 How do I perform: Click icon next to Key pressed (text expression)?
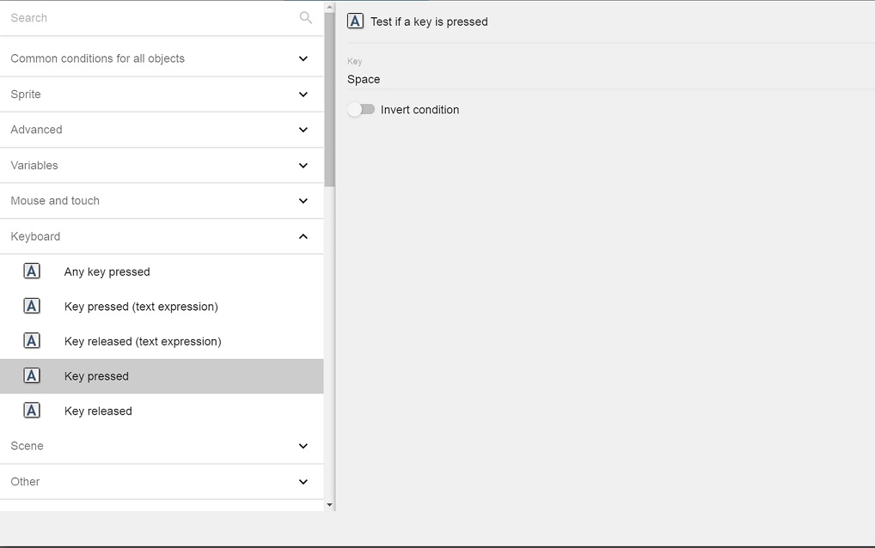tap(32, 307)
